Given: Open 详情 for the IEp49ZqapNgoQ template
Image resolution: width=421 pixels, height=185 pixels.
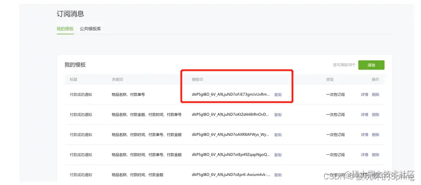Looking at the screenshot, I should (x=364, y=154).
